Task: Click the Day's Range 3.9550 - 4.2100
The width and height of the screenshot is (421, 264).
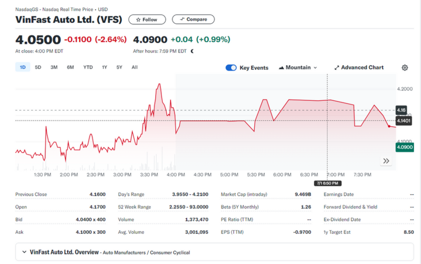Action: [190, 194]
